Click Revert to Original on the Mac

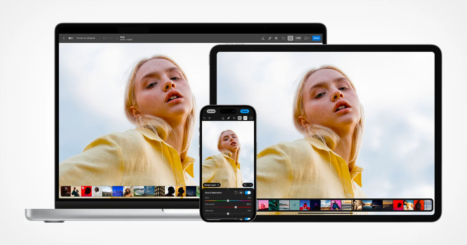click(x=86, y=38)
